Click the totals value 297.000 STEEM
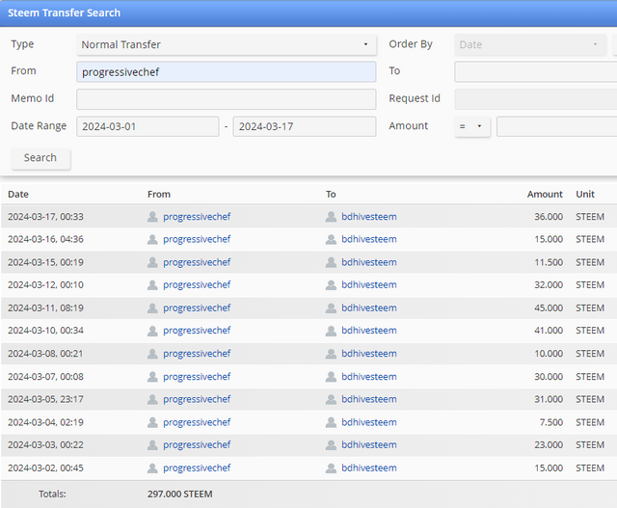This screenshot has width=617, height=508. pyautogui.click(x=180, y=495)
